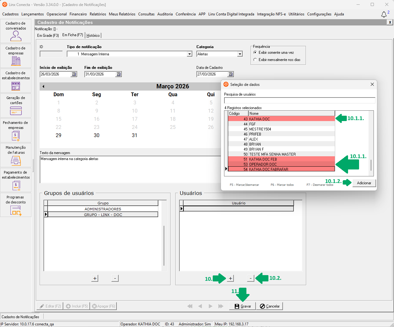The height and width of the screenshot is (327, 394).
Task: Switch to Histórico tab
Action: [93, 36]
